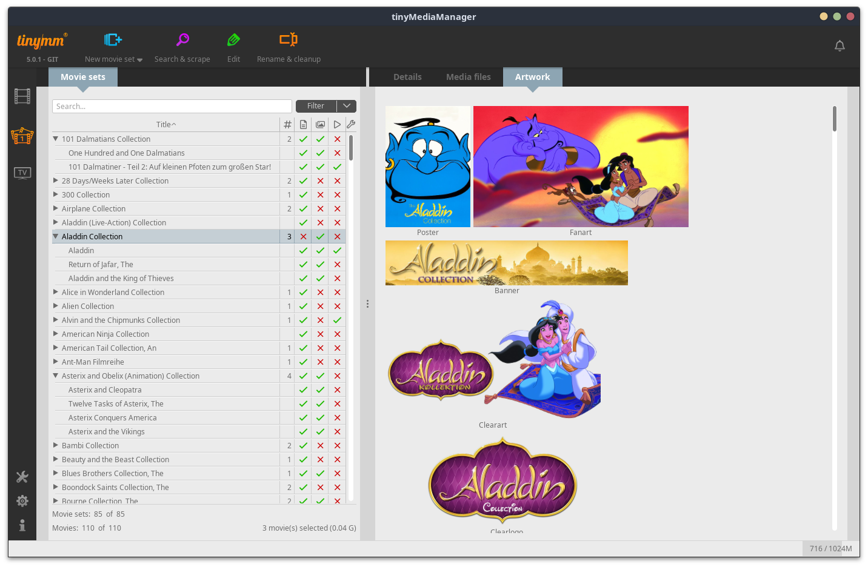Click the info icon in sidebar
This screenshot has width=868, height=567.
[x=22, y=525]
